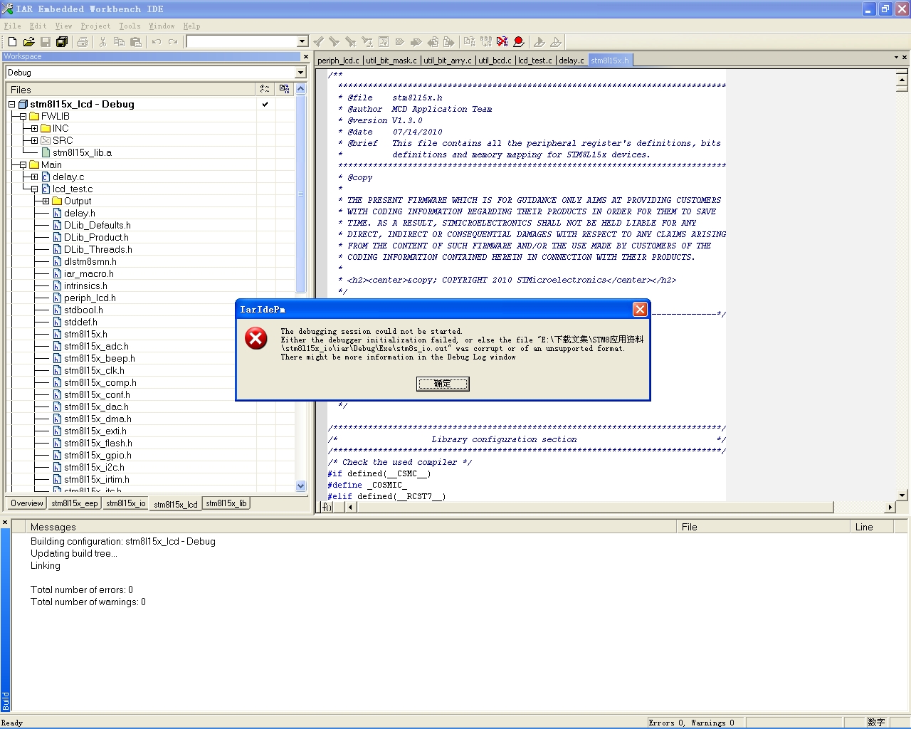Select periph_lcd.h in the file tree

90,298
